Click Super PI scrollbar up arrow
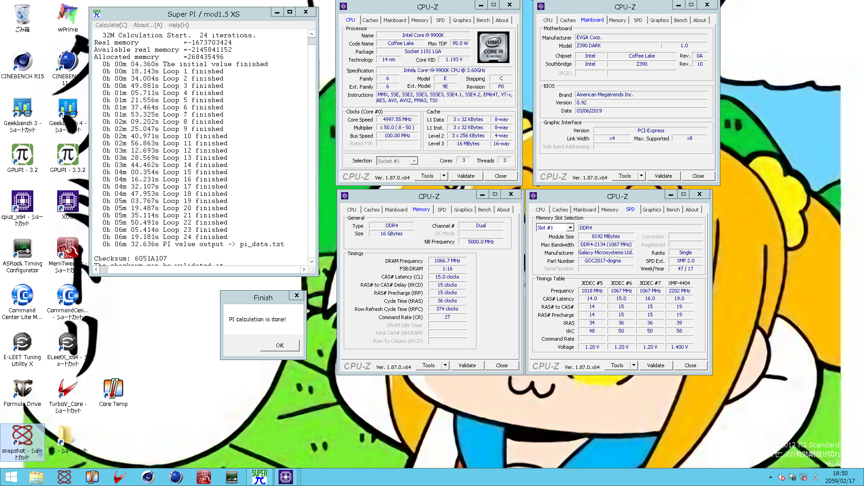Screen dimensions: 864x486 pyautogui.click(x=311, y=34)
